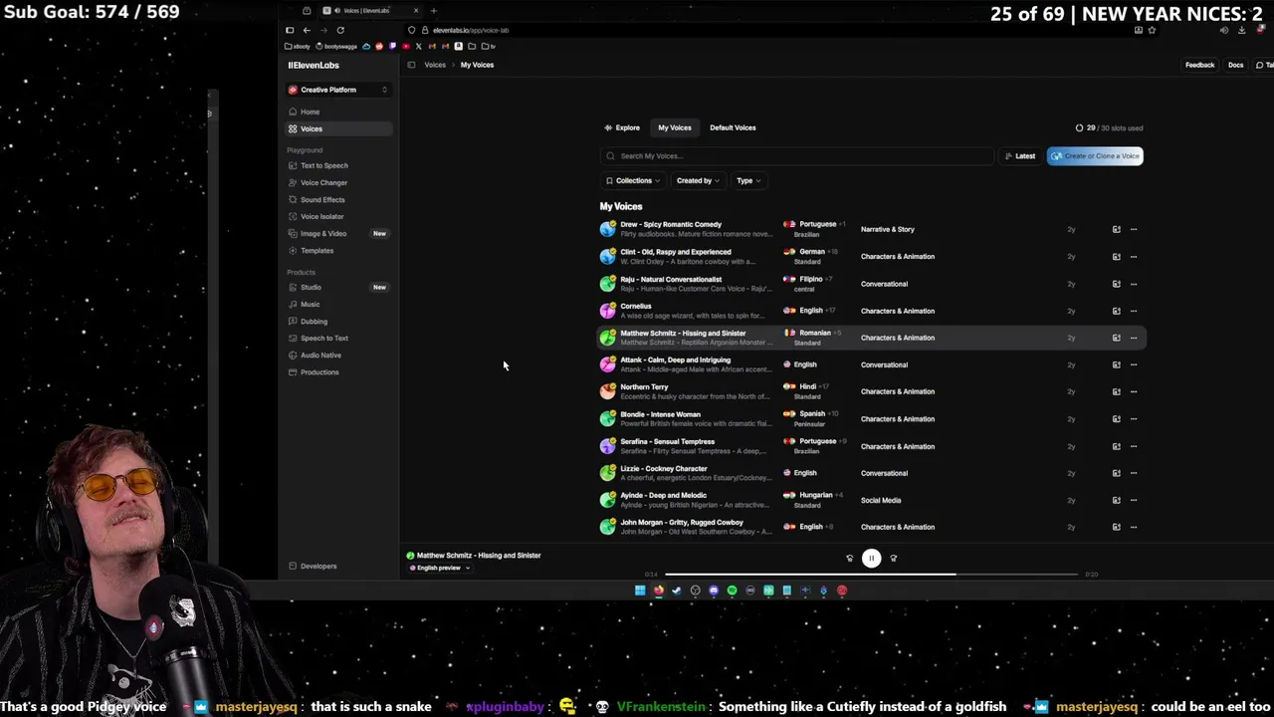
Task: Open Dubbing in sidebar
Action: 337,321
